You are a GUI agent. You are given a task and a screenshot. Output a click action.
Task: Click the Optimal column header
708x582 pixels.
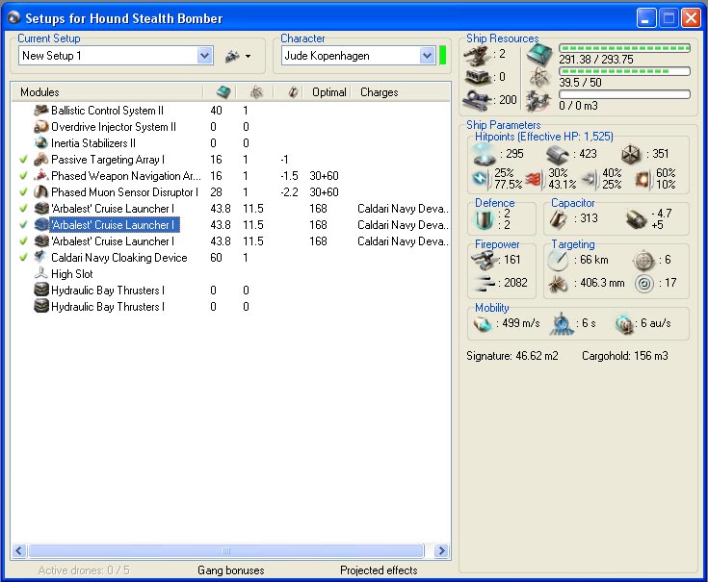[329, 92]
